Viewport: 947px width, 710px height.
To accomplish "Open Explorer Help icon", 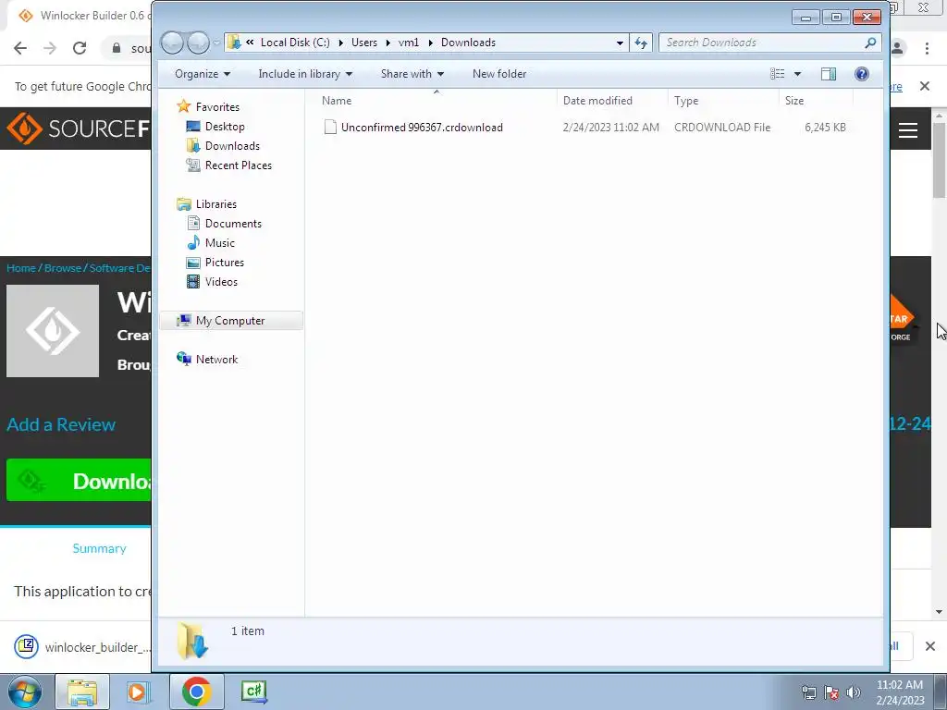I will [x=861, y=74].
